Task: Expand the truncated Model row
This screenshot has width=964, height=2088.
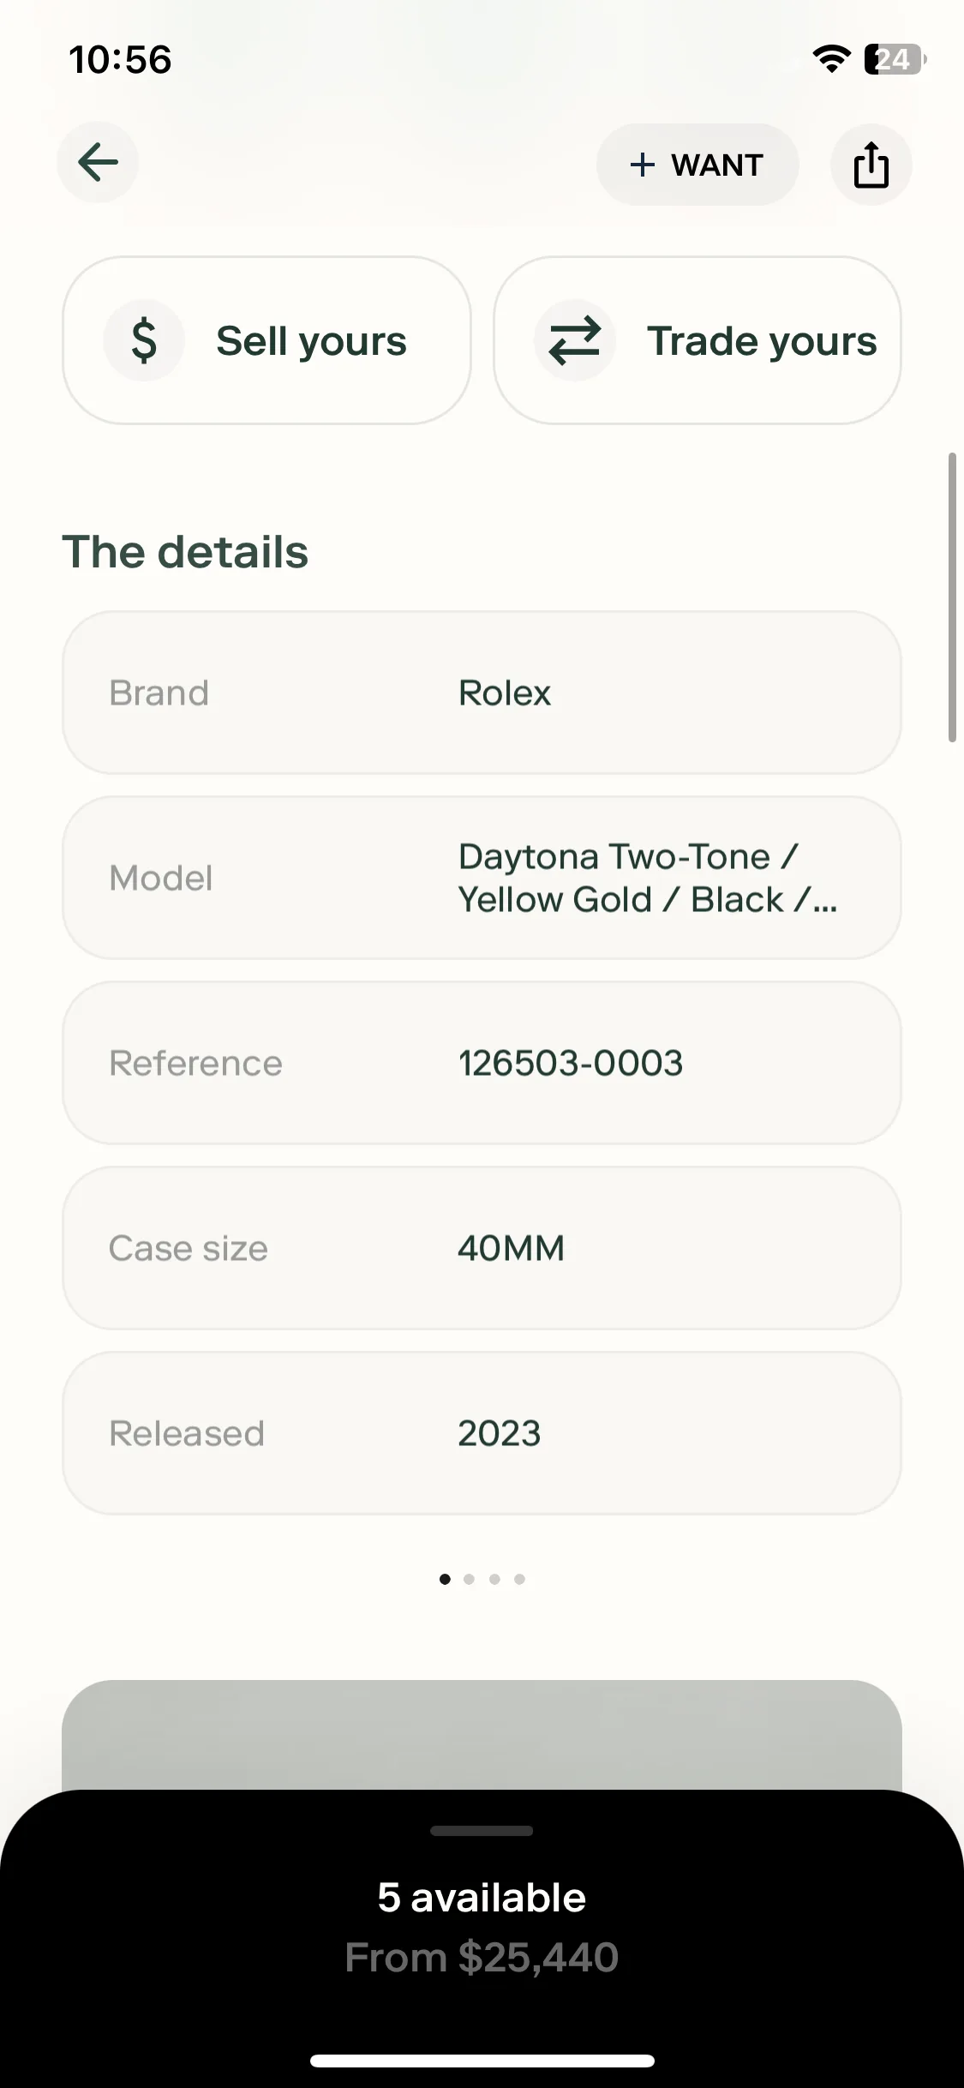Action: tap(482, 878)
